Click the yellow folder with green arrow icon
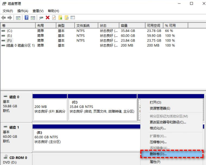 click(60, 18)
